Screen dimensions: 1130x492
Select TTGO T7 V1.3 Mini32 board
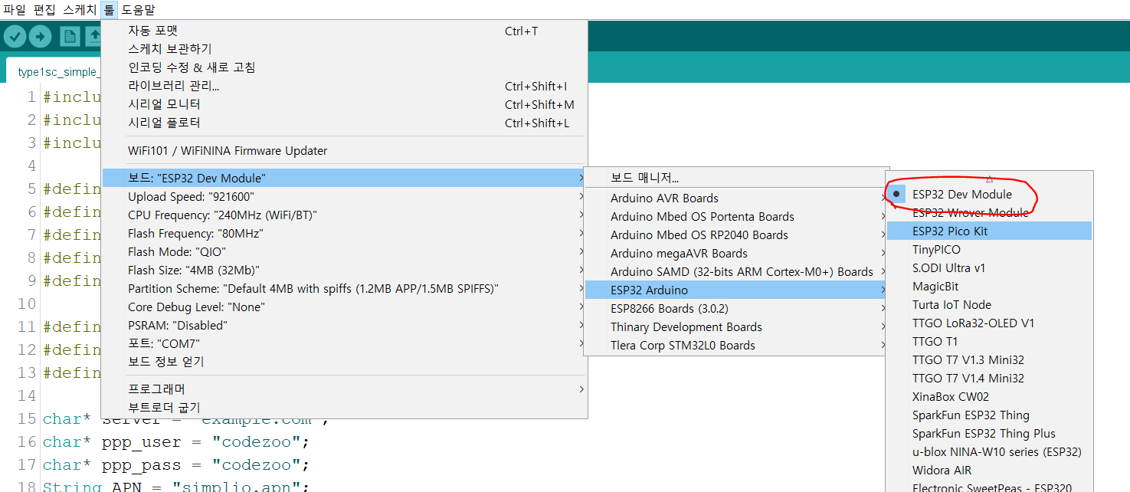coord(989,359)
